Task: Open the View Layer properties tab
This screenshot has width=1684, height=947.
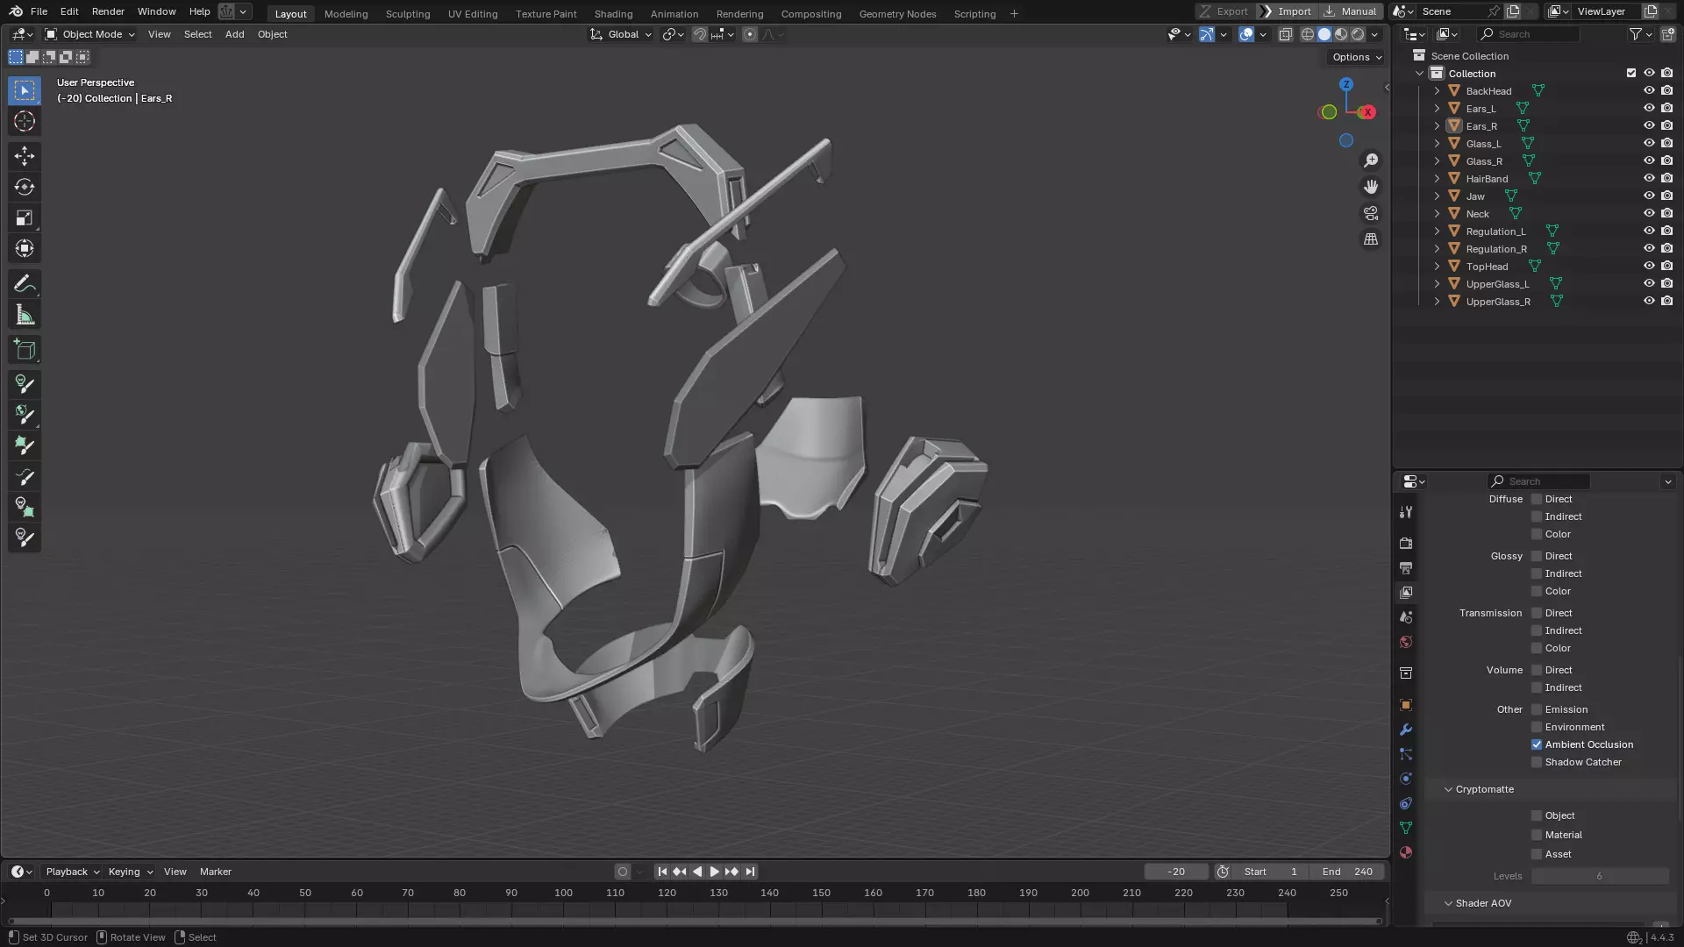Action: point(1406,593)
